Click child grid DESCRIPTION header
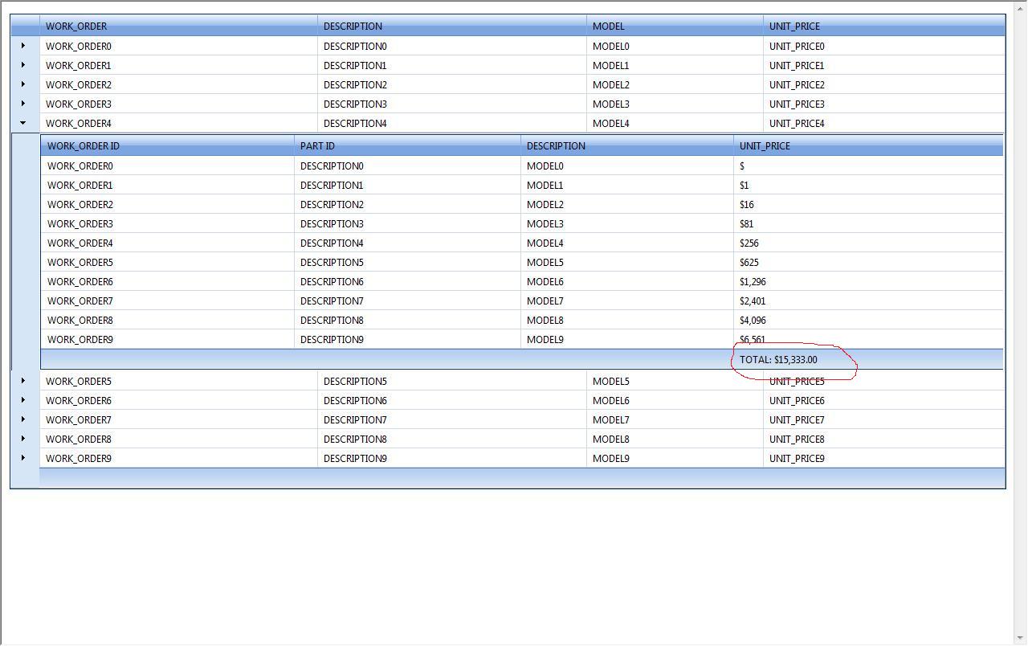Viewport: 1028px width, 646px height. pos(627,145)
